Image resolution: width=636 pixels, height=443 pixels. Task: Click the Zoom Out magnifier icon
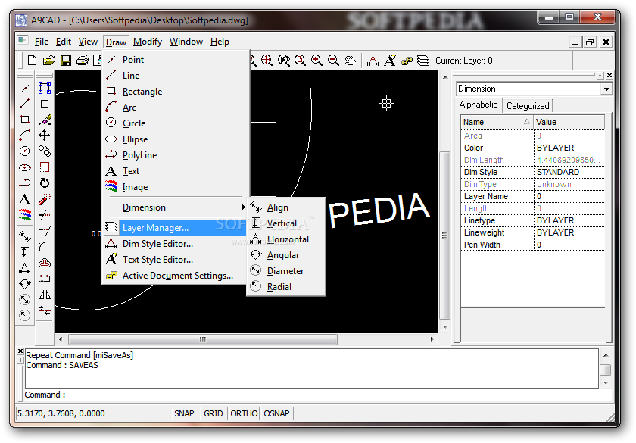tap(333, 61)
